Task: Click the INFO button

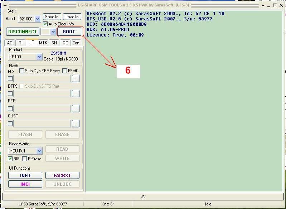Action: coord(25,175)
